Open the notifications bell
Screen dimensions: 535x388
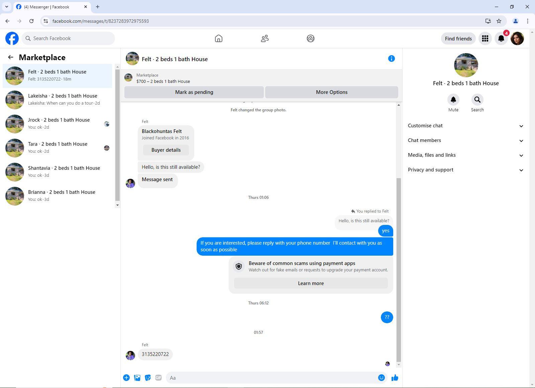(501, 38)
